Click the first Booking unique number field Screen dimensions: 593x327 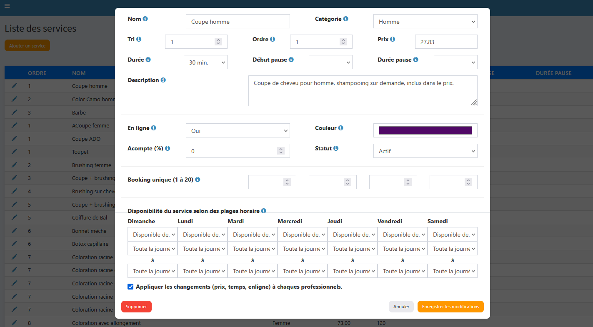(x=272, y=182)
